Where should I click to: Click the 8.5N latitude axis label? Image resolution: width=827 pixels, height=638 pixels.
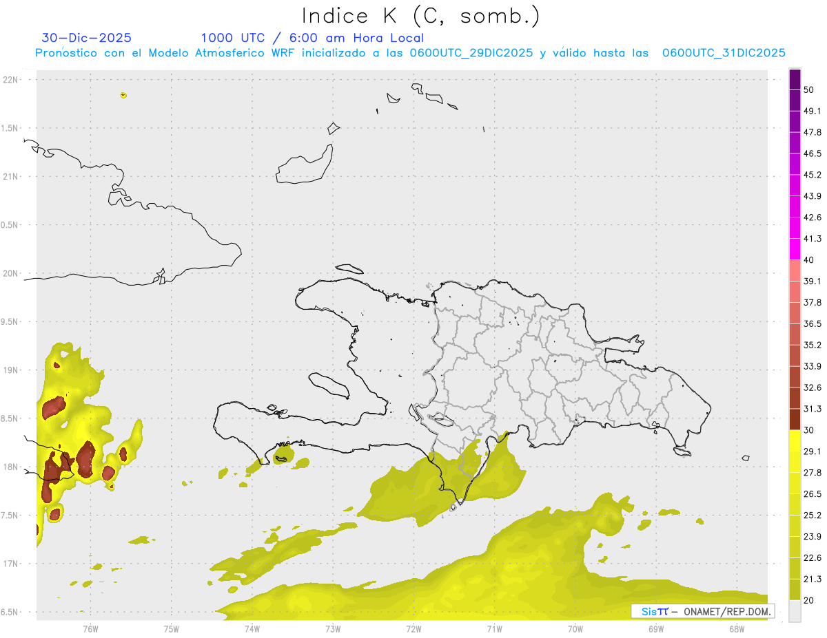(x=10, y=418)
